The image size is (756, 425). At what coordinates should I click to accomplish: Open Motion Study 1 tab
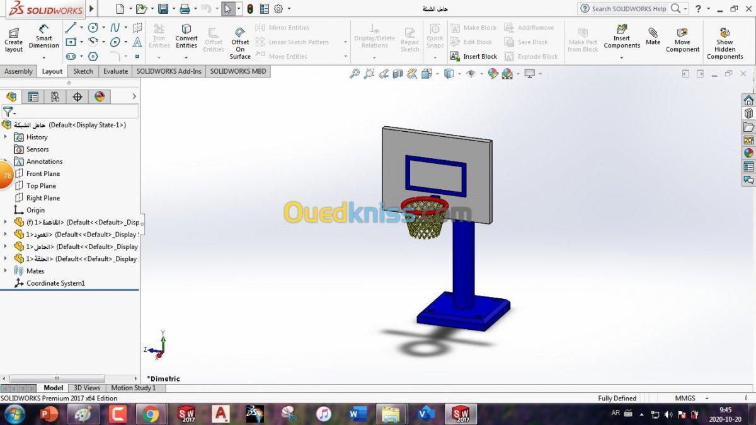tap(133, 388)
